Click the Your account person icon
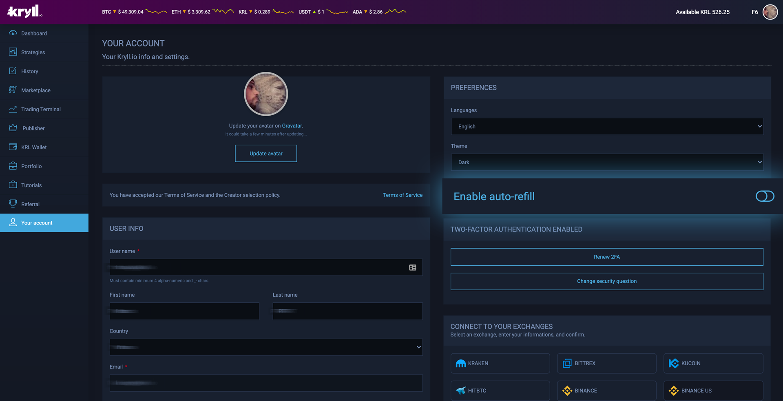783x401 pixels. 13,223
